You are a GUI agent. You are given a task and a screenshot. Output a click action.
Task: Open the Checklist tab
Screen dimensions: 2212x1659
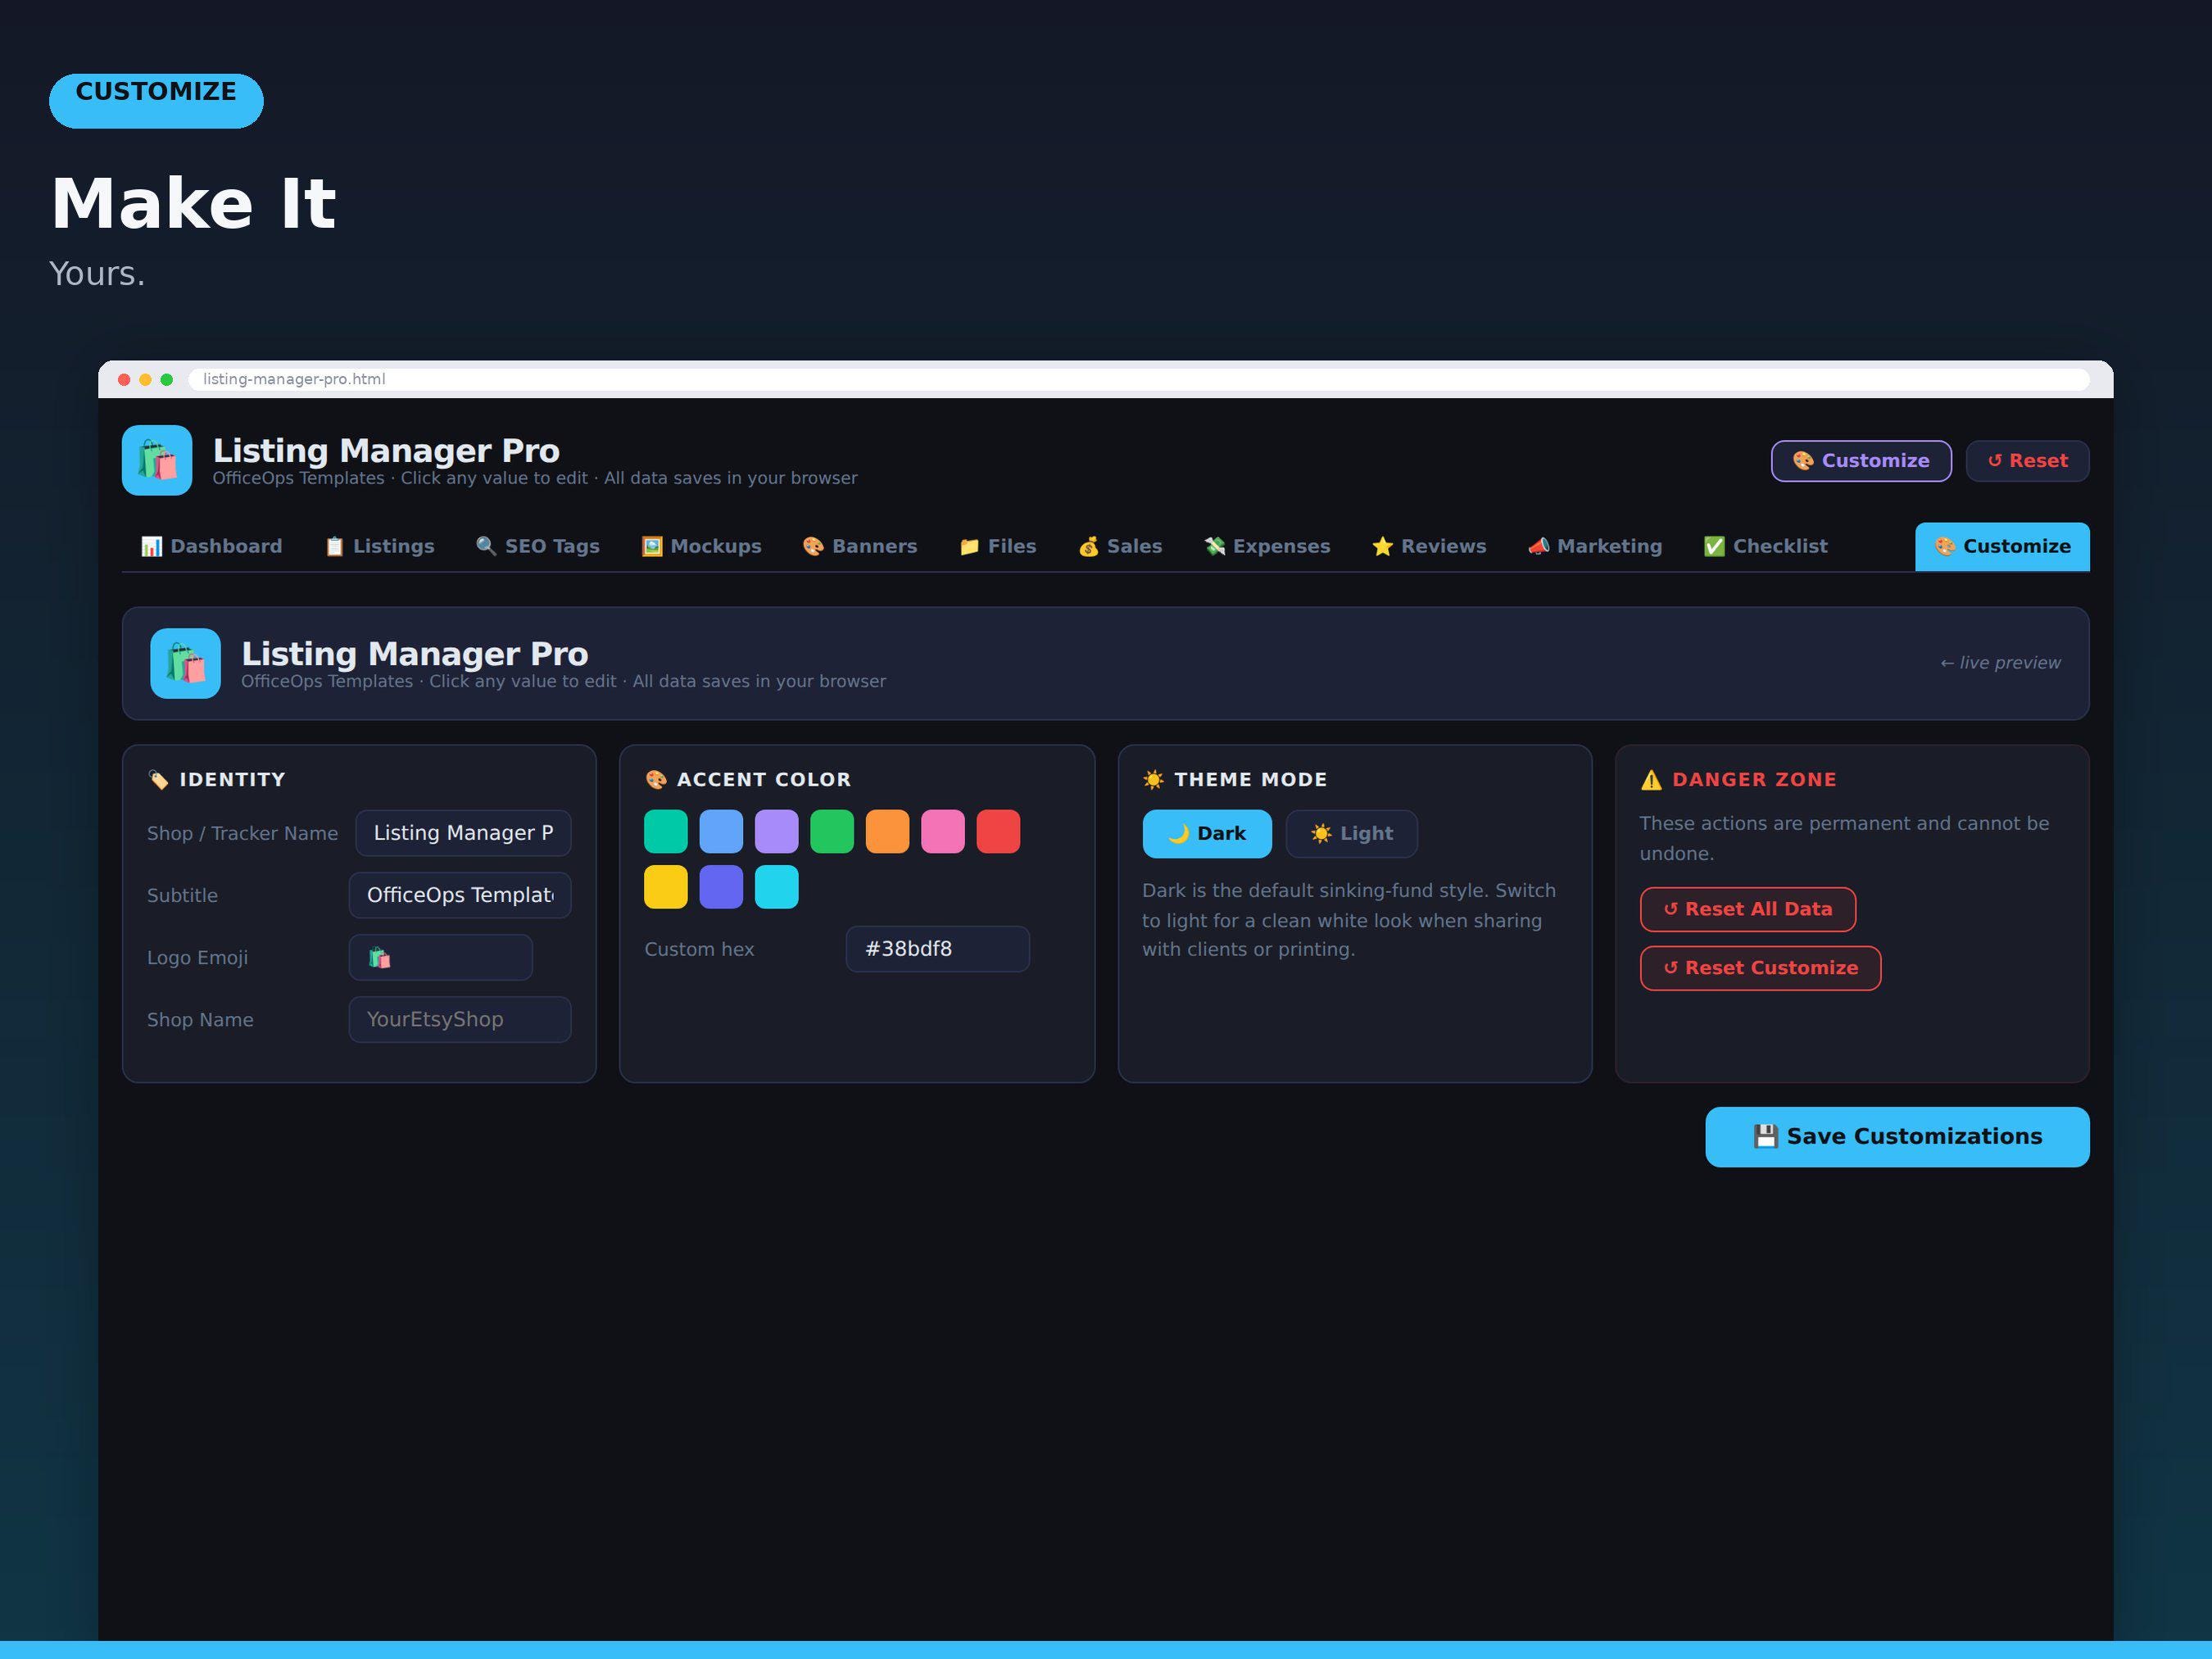(x=1765, y=546)
